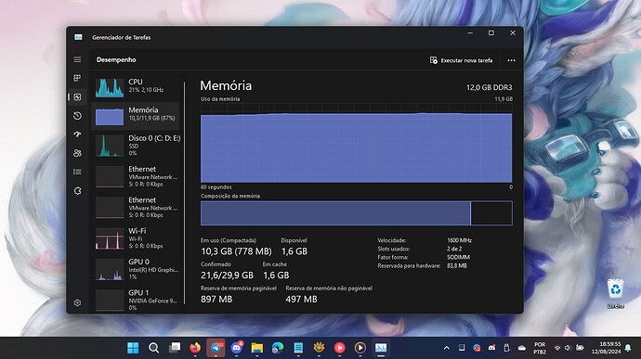Image resolution: width=641 pixels, height=359 pixels.
Task: Click Task Manager icon on taskbar
Action: click(x=381, y=348)
